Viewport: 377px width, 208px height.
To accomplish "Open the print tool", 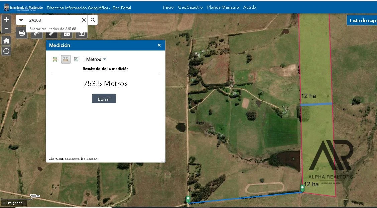I will [x=22, y=33].
